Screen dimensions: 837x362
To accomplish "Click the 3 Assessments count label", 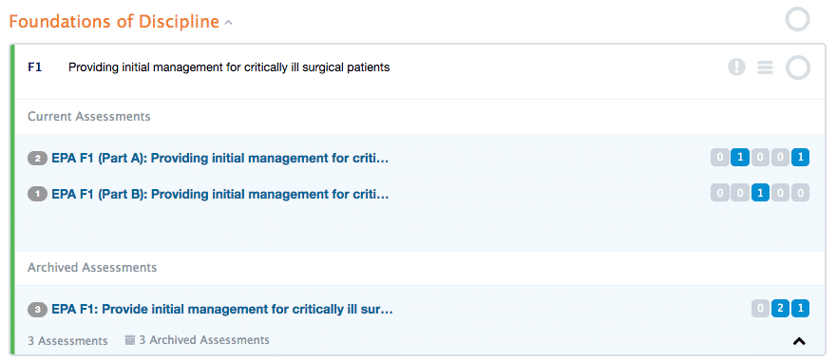I will pyautogui.click(x=67, y=341).
